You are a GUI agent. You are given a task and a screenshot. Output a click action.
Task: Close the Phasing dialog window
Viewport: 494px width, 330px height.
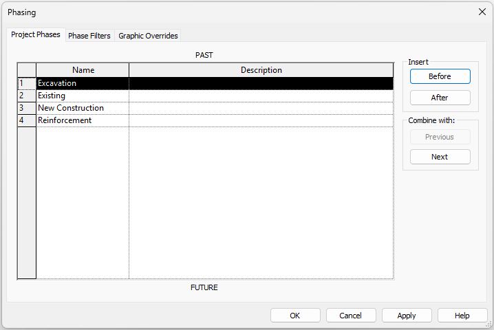(x=482, y=12)
